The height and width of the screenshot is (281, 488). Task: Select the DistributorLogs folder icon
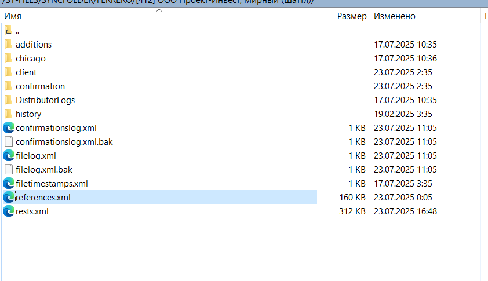click(x=8, y=100)
